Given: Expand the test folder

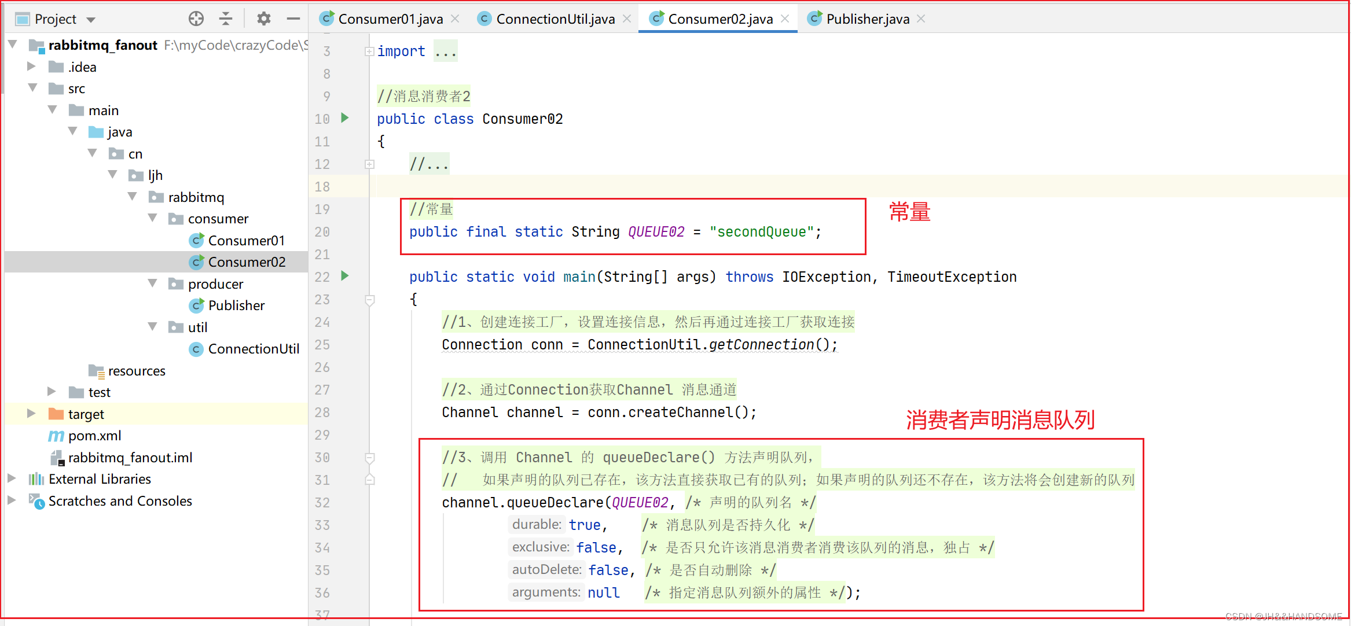Looking at the screenshot, I should tap(52, 392).
